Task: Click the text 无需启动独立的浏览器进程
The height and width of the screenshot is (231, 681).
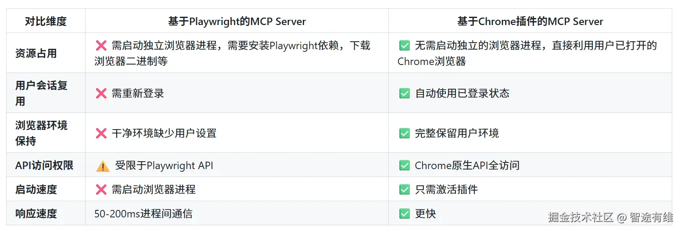Action: pos(478,46)
